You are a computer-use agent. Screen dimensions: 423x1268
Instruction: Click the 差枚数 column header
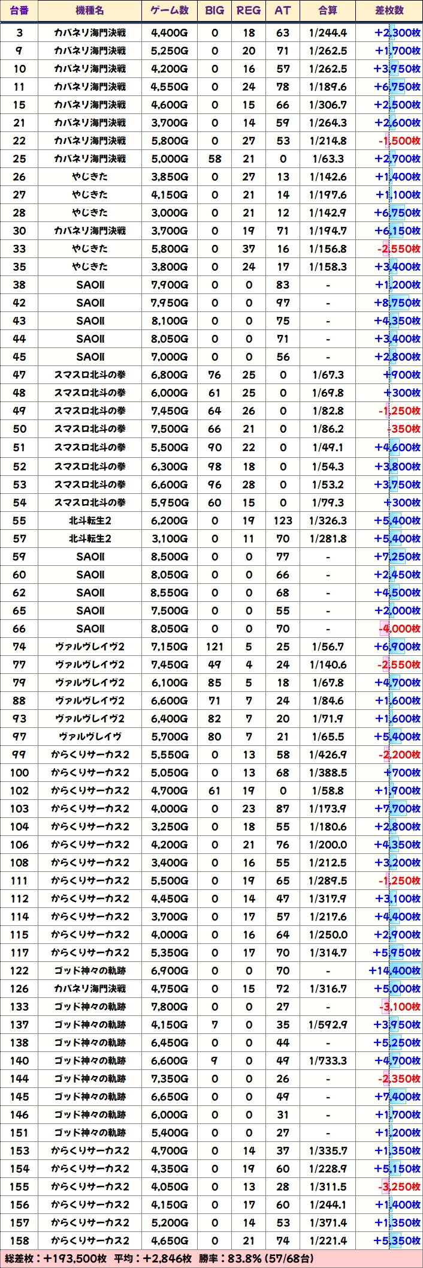(389, 11)
